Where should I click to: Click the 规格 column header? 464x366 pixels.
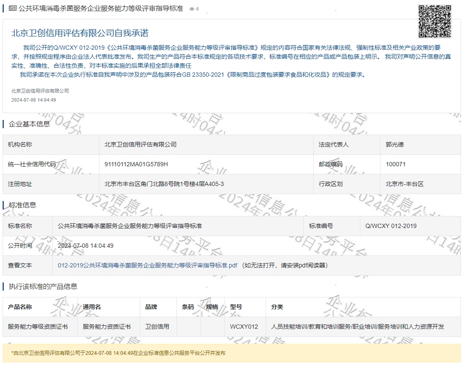point(212,307)
